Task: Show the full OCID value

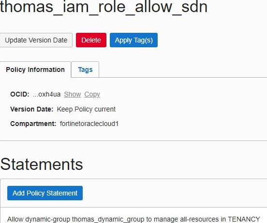Action: [x=73, y=94]
